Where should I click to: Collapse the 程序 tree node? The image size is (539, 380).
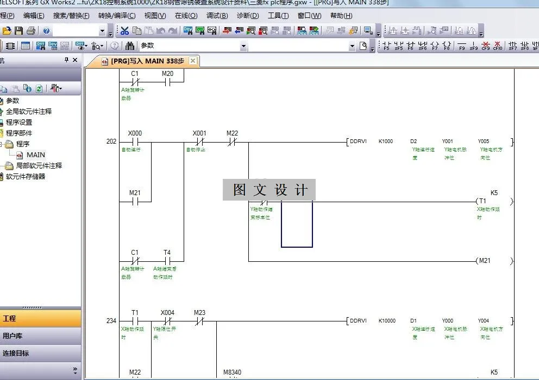[x=1, y=144]
